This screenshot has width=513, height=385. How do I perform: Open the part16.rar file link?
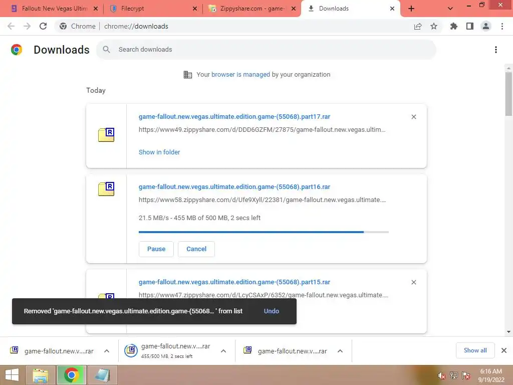234,187
